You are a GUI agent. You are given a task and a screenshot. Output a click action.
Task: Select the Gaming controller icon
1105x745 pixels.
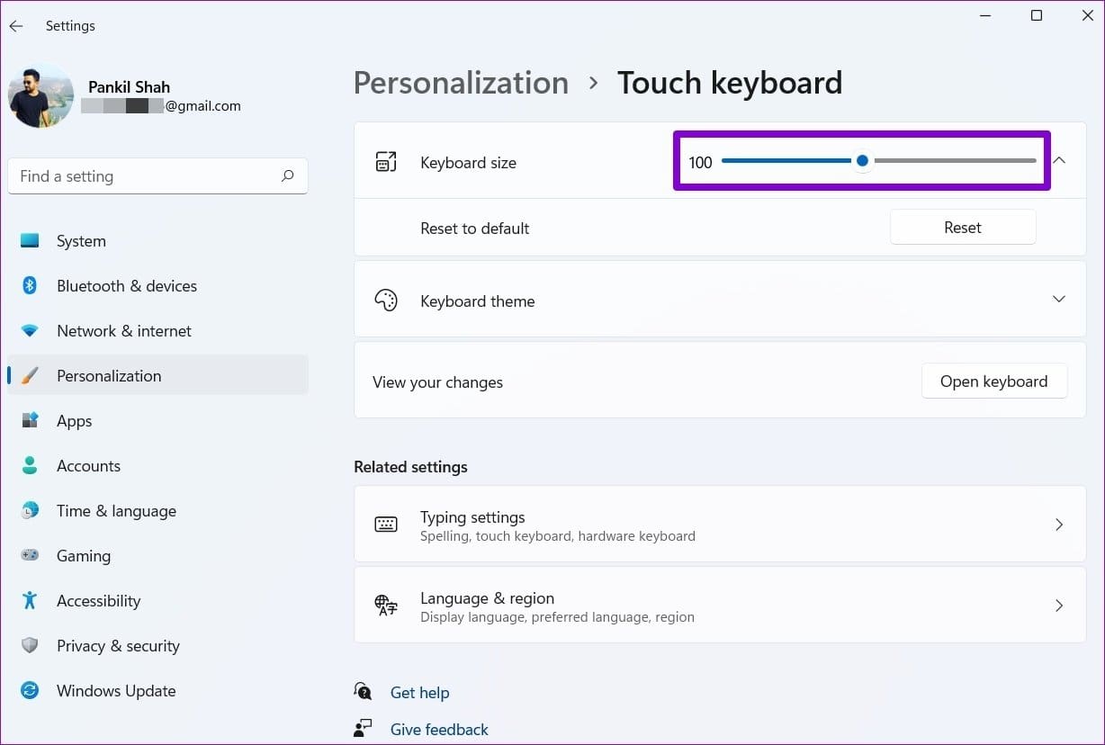coord(30,555)
